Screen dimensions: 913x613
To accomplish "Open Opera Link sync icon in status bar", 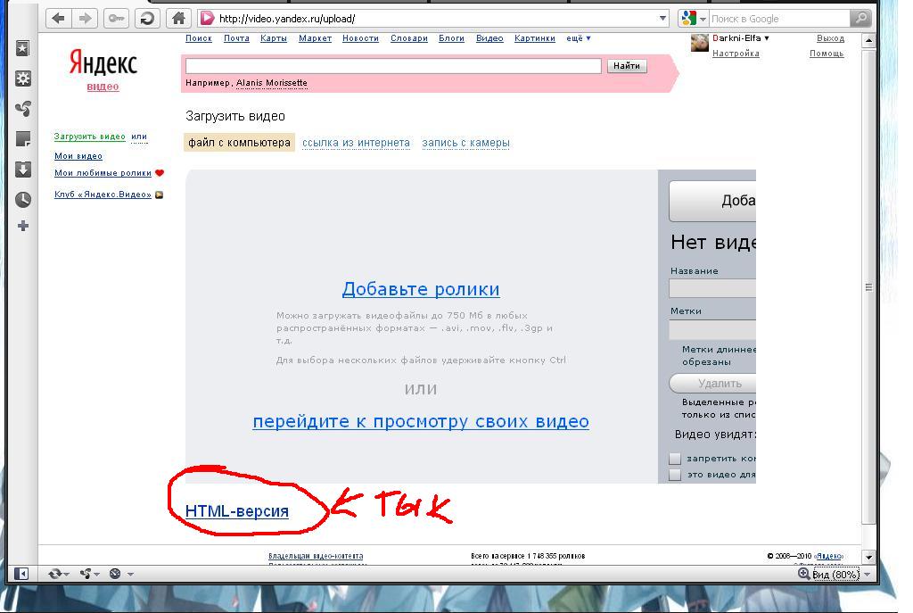I will (x=55, y=574).
